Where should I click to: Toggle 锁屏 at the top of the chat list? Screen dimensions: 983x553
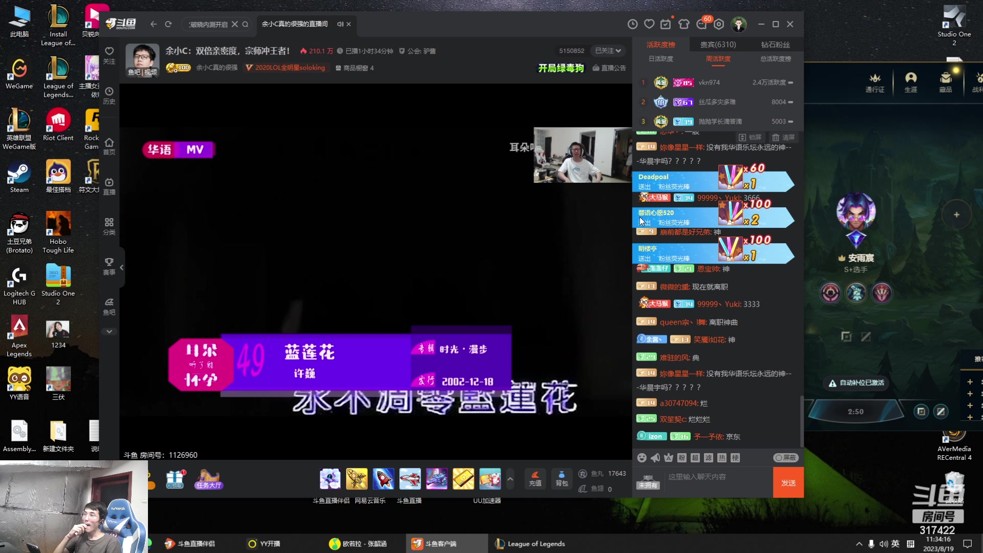(x=751, y=137)
